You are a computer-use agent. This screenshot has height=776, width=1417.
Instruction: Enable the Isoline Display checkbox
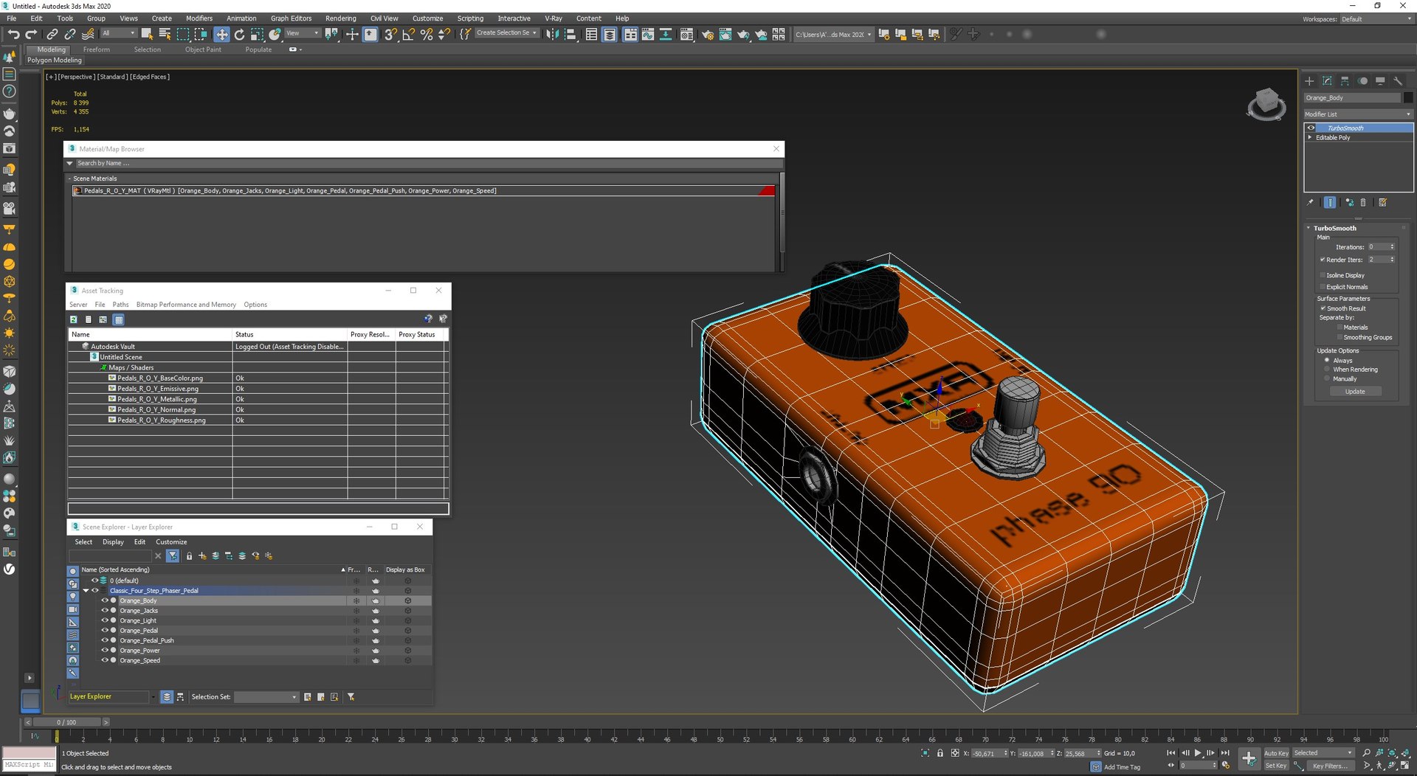(1323, 275)
